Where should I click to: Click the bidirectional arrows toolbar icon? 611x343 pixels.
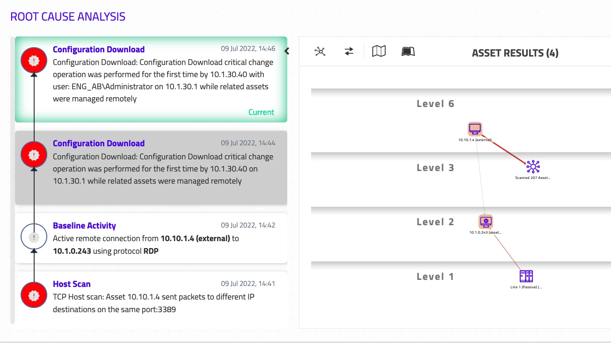click(x=349, y=51)
